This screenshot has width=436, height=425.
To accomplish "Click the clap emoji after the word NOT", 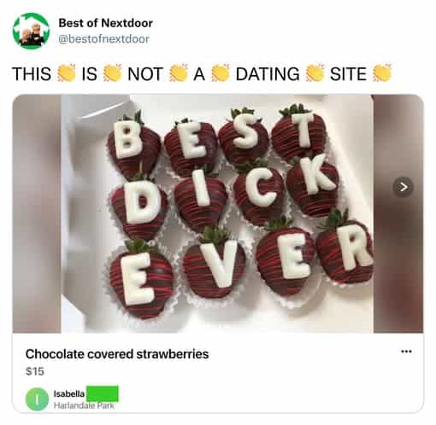I will pyautogui.click(x=179, y=73).
